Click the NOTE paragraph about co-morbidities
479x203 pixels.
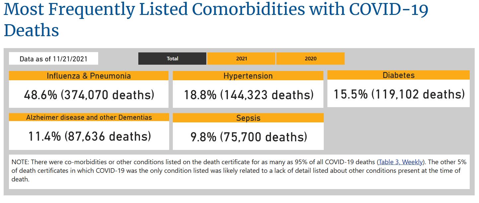pyautogui.click(x=239, y=171)
